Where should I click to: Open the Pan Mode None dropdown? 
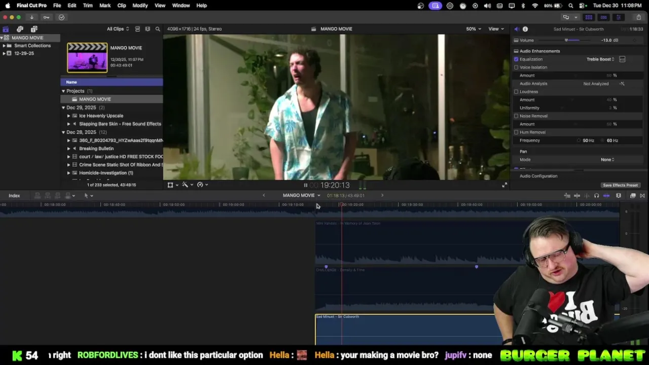pyautogui.click(x=607, y=160)
